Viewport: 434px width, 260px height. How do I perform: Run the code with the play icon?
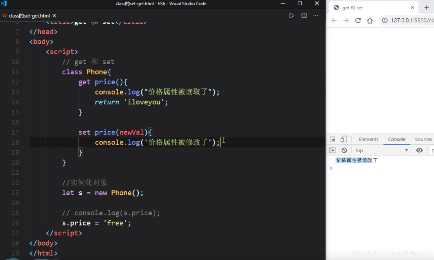[x=292, y=16]
